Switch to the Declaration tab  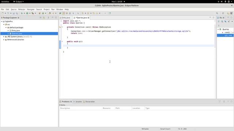pos(89,102)
